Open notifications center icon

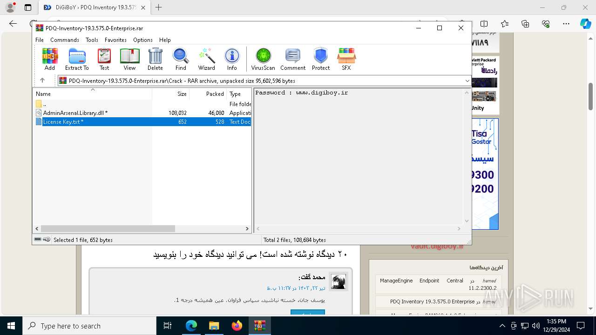coord(581,326)
